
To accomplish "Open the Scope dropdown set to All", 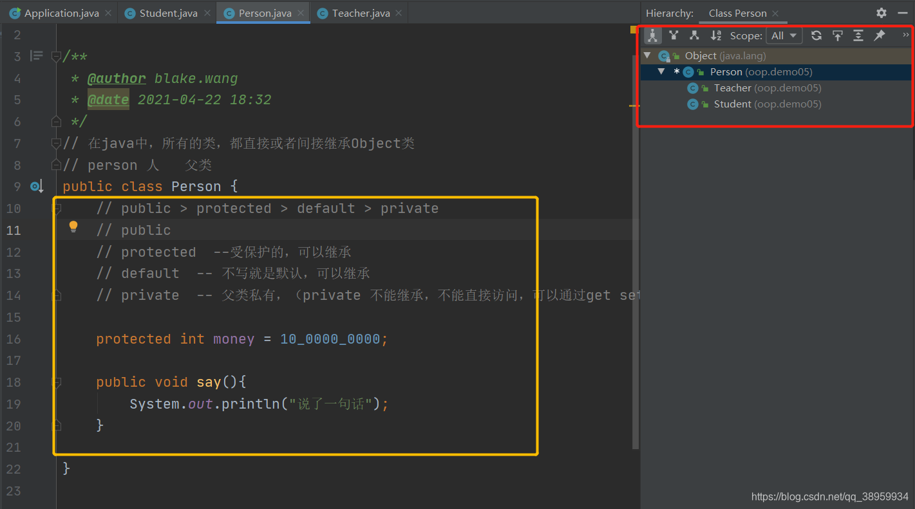I will pyautogui.click(x=784, y=35).
